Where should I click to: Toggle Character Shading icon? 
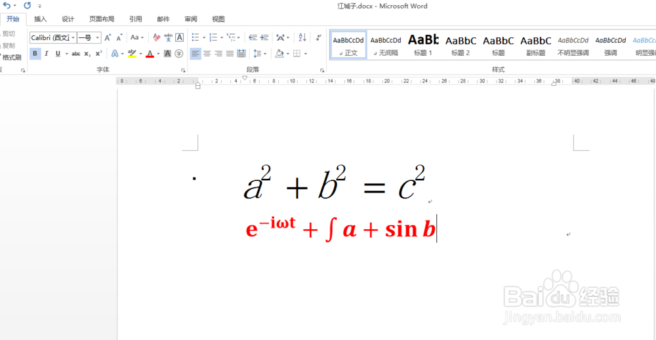(167, 54)
